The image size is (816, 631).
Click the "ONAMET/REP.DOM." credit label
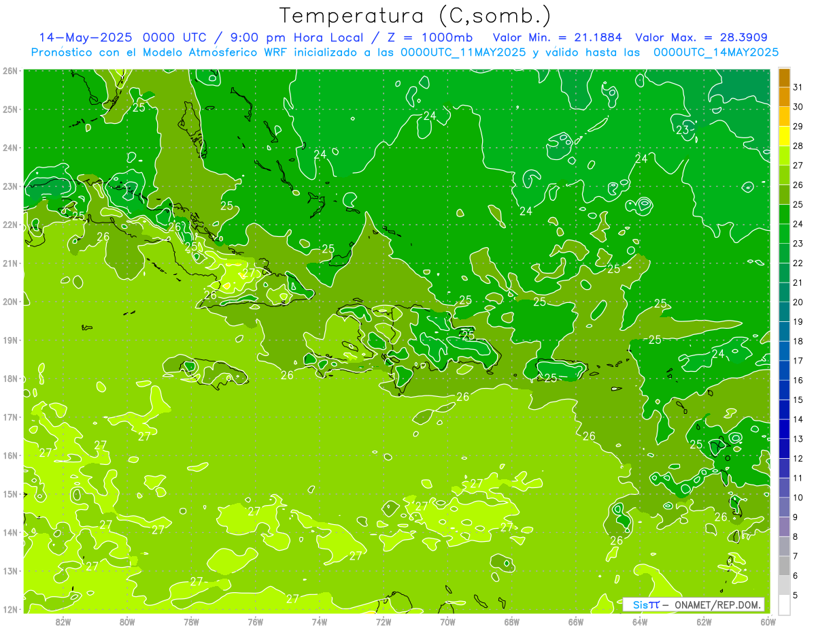716,604
